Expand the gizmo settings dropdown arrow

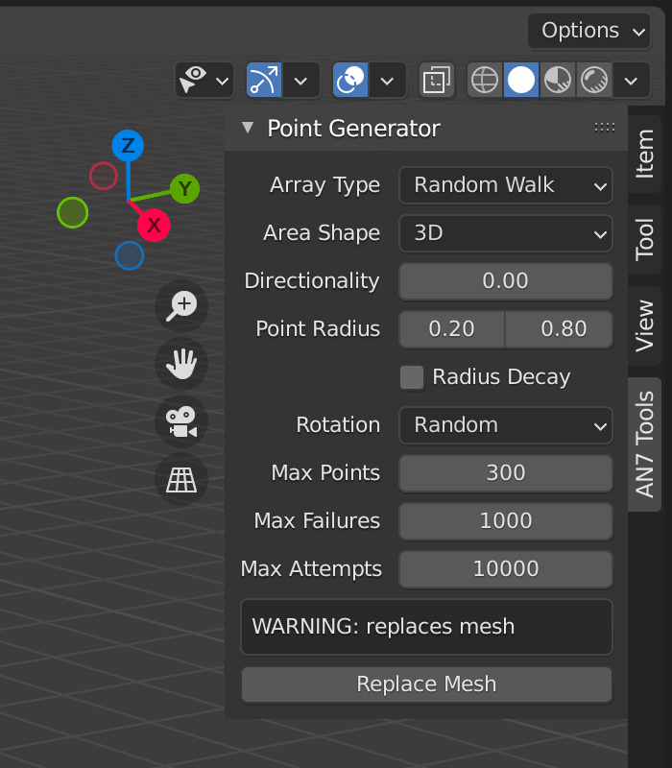tap(300, 80)
